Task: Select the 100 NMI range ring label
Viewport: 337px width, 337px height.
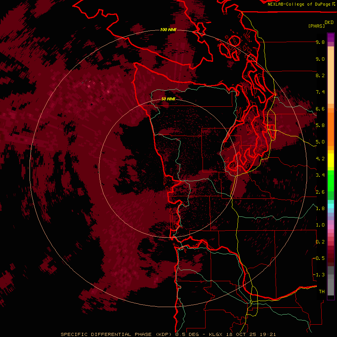Action: [x=168, y=30]
